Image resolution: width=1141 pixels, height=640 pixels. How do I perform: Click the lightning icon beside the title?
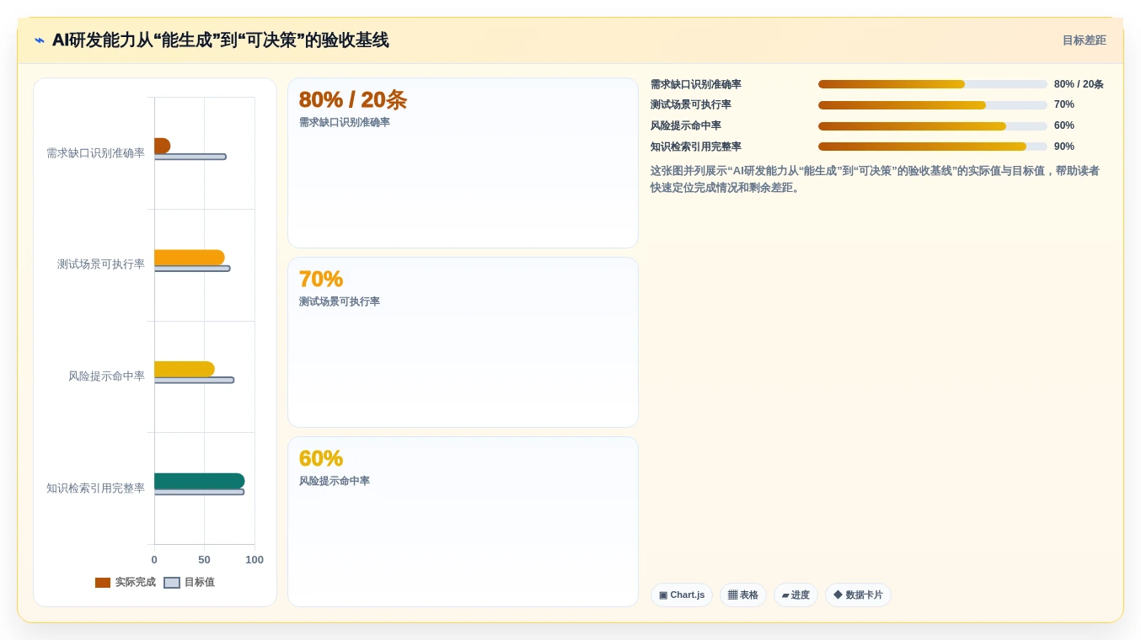[40, 40]
